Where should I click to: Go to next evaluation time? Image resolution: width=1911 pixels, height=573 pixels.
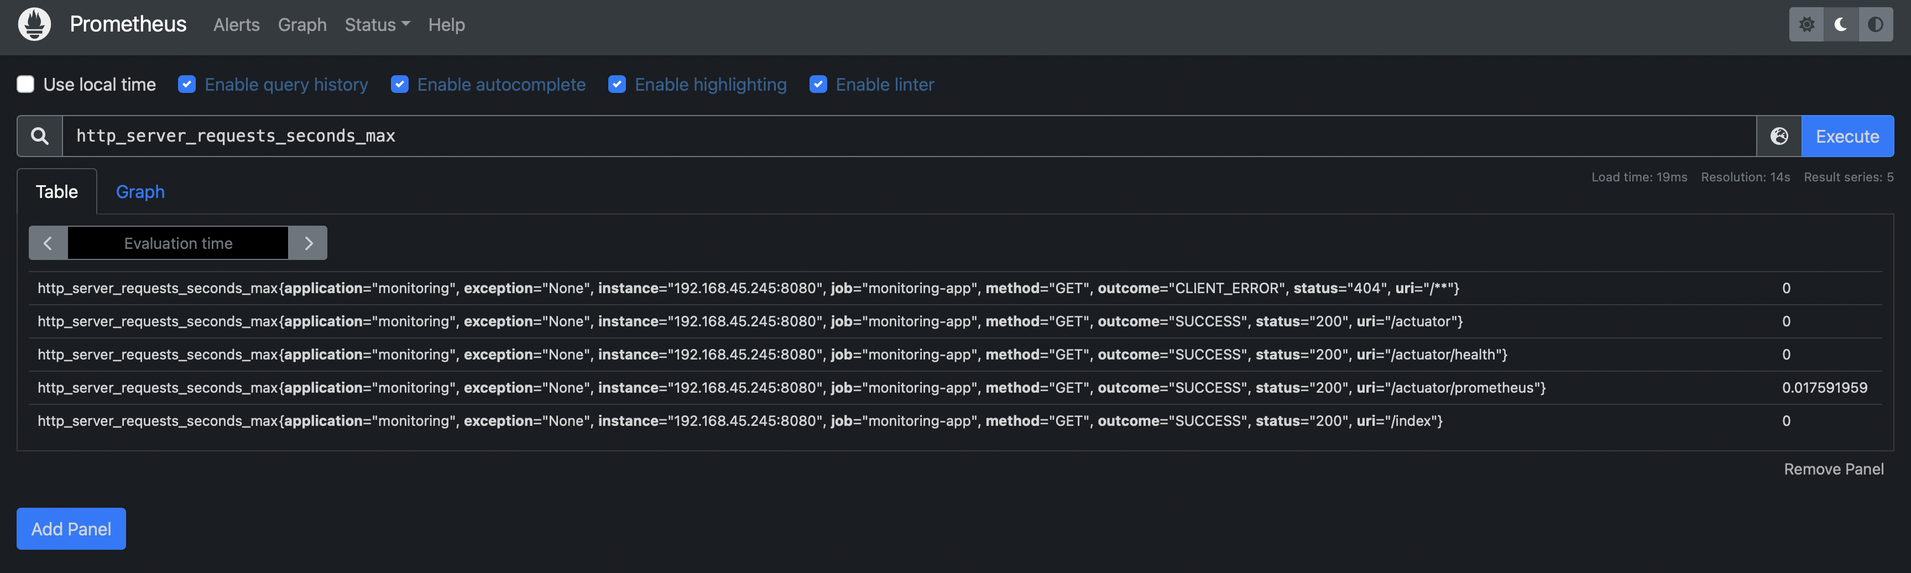tap(308, 243)
